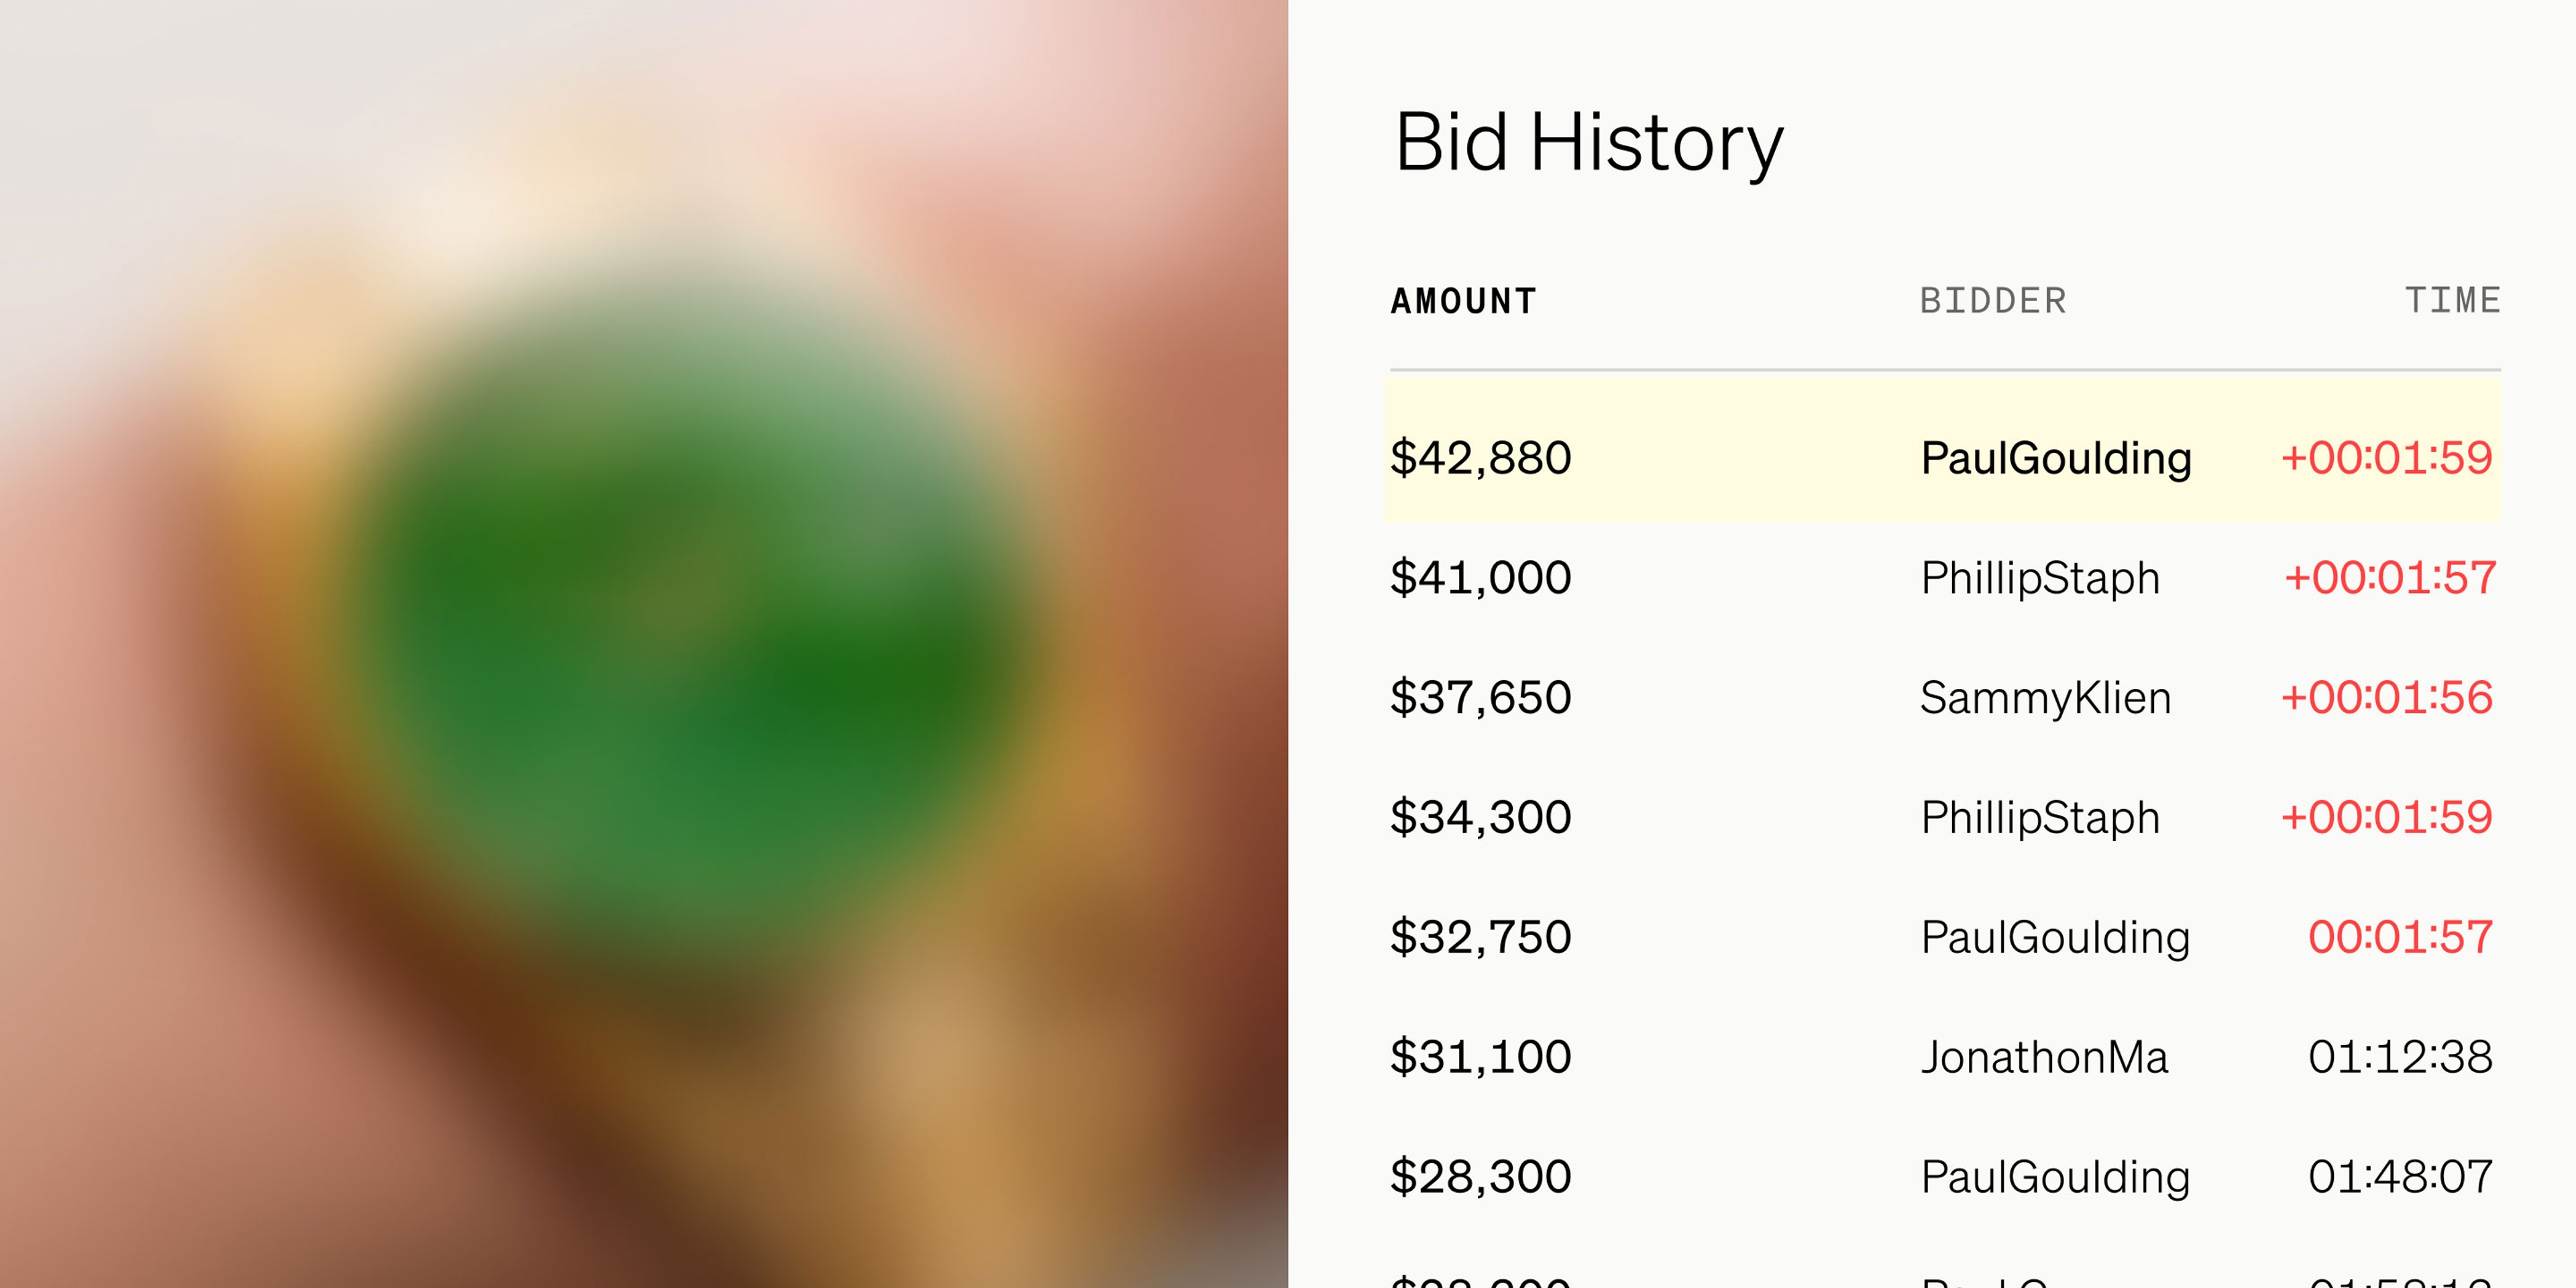Screen dimensions: 2576x1288
Task: Sort bids by the TIME column header
Action: [x=2452, y=300]
